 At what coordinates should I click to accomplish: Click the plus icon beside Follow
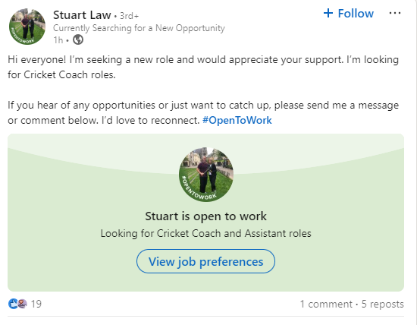(x=328, y=13)
